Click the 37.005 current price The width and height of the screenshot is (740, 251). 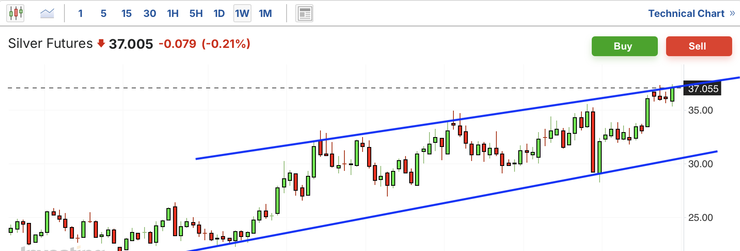tap(131, 44)
